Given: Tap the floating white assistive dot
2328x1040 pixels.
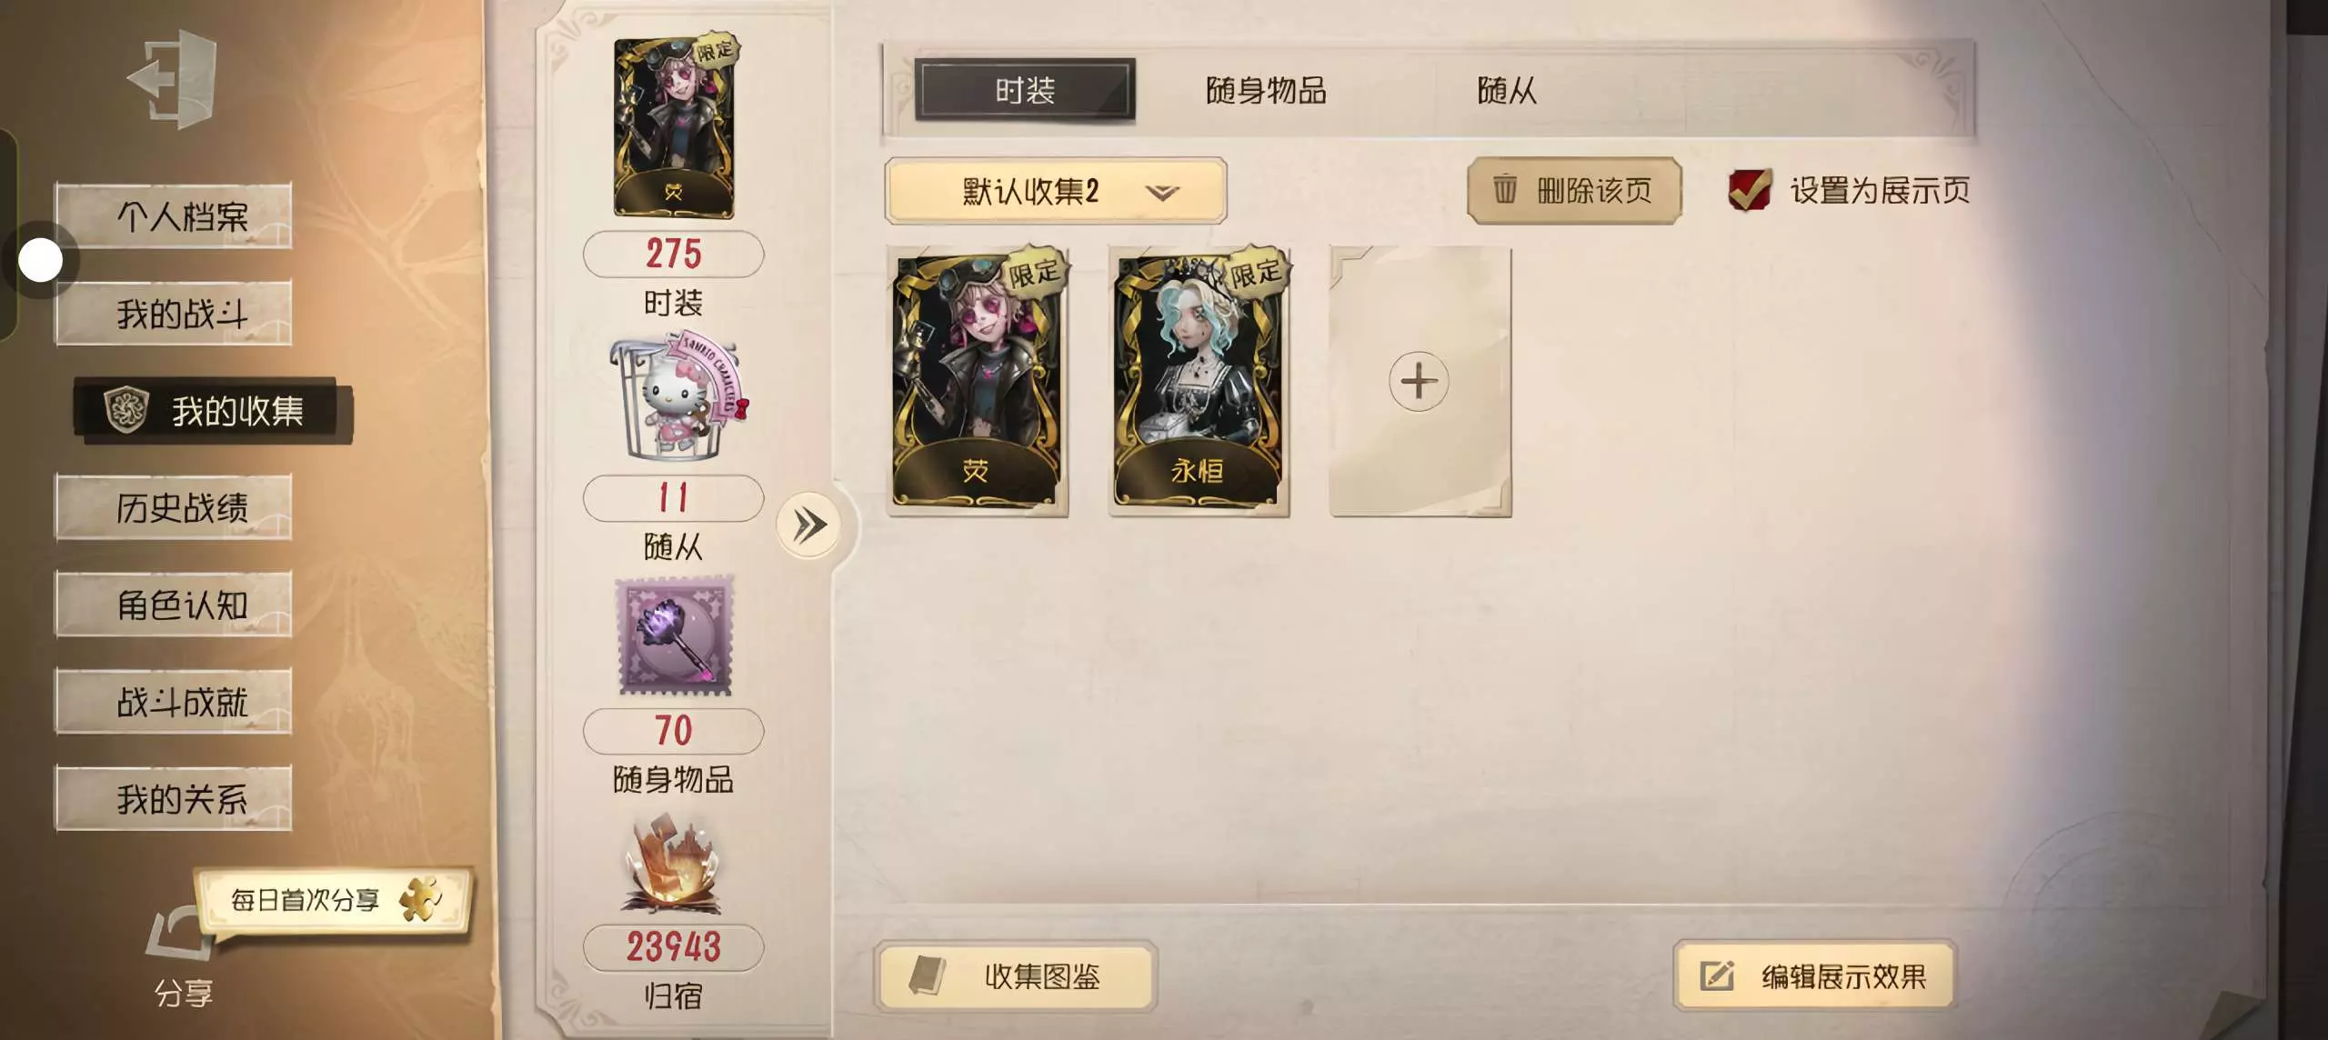Looking at the screenshot, I should (x=41, y=261).
